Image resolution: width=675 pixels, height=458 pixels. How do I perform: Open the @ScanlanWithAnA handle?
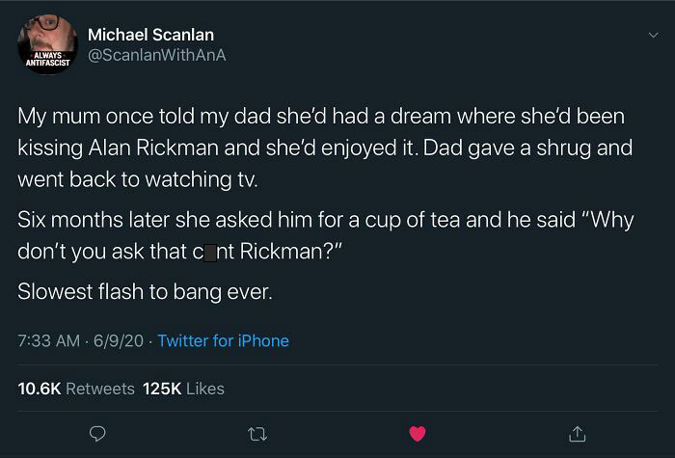point(156,55)
